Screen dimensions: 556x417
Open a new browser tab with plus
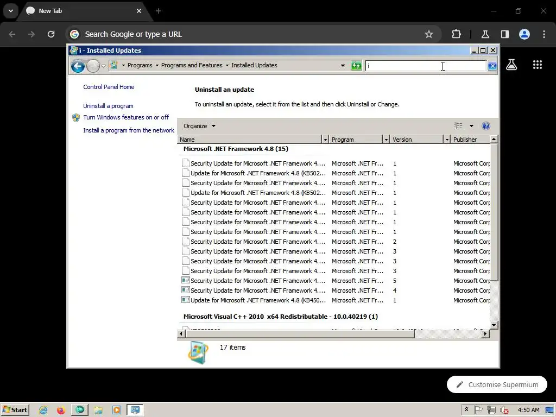(x=159, y=11)
